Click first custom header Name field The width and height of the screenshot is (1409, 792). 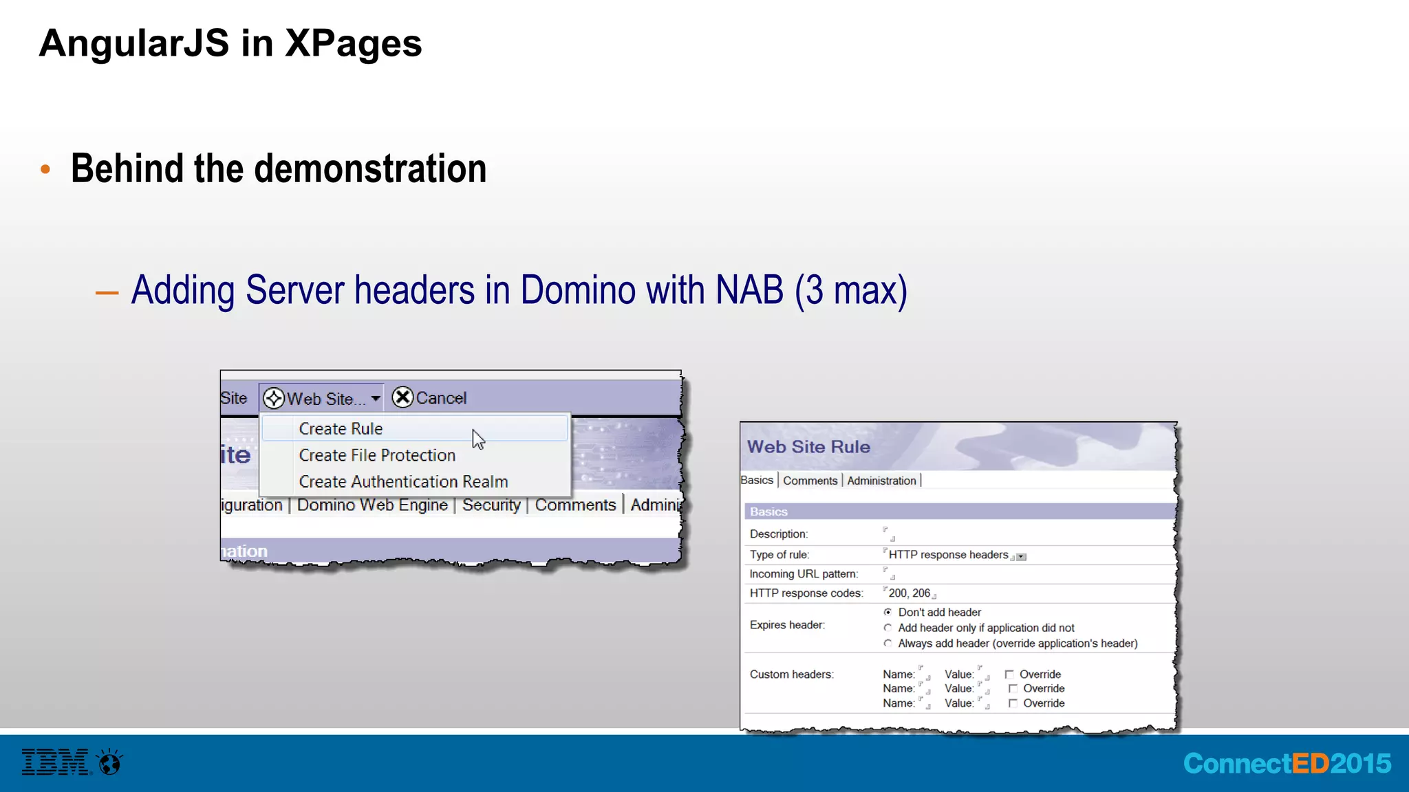pos(924,673)
